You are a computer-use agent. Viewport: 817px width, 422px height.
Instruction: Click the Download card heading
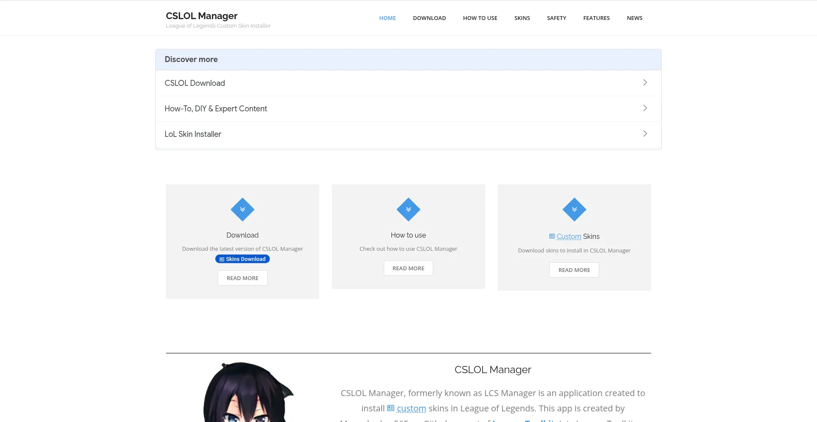pyautogui.click(x=243, y=235)
